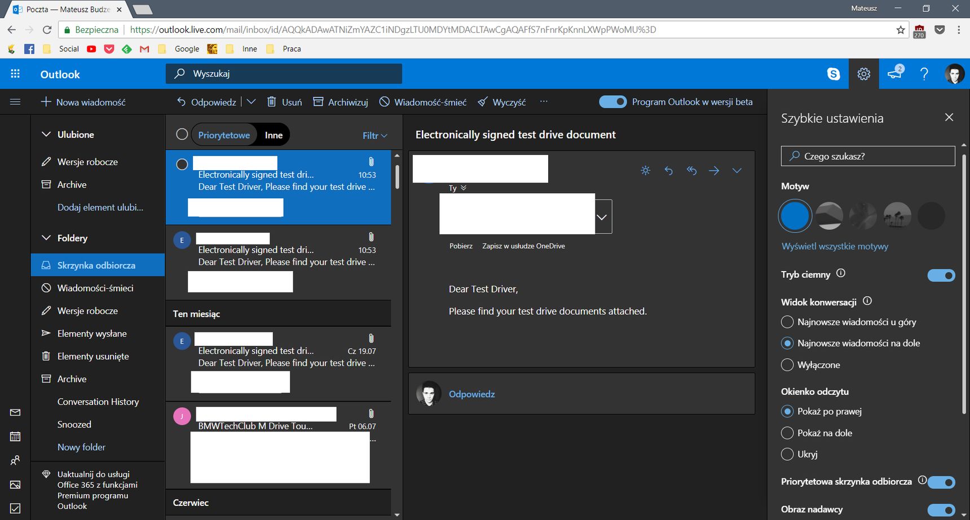The image size is (970, 520).
Task: Open the Filtr dropdown
Action: pyautogui.click(x=374, y=135)
